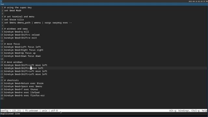Click line number 12 in the gutter
Image resolution: width=208 pixels, height=117 pixels.
click(2, 41)
